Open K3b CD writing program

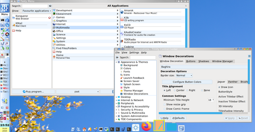(153, 19)
